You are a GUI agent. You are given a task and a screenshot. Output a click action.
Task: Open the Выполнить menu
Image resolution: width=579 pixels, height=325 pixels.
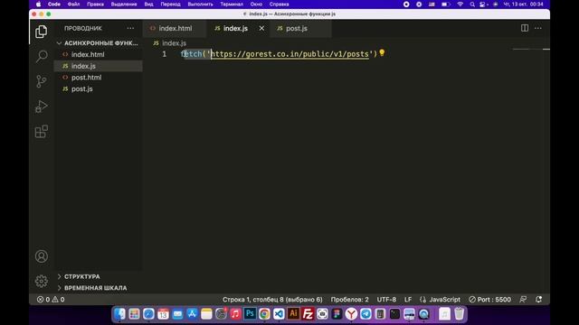click(200, 5)
